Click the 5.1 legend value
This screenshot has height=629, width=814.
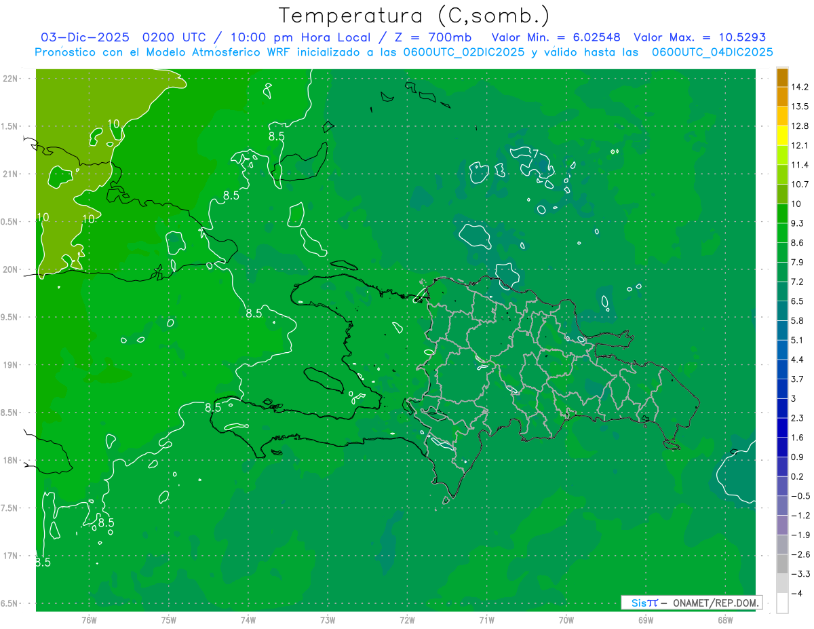(798, 340)
